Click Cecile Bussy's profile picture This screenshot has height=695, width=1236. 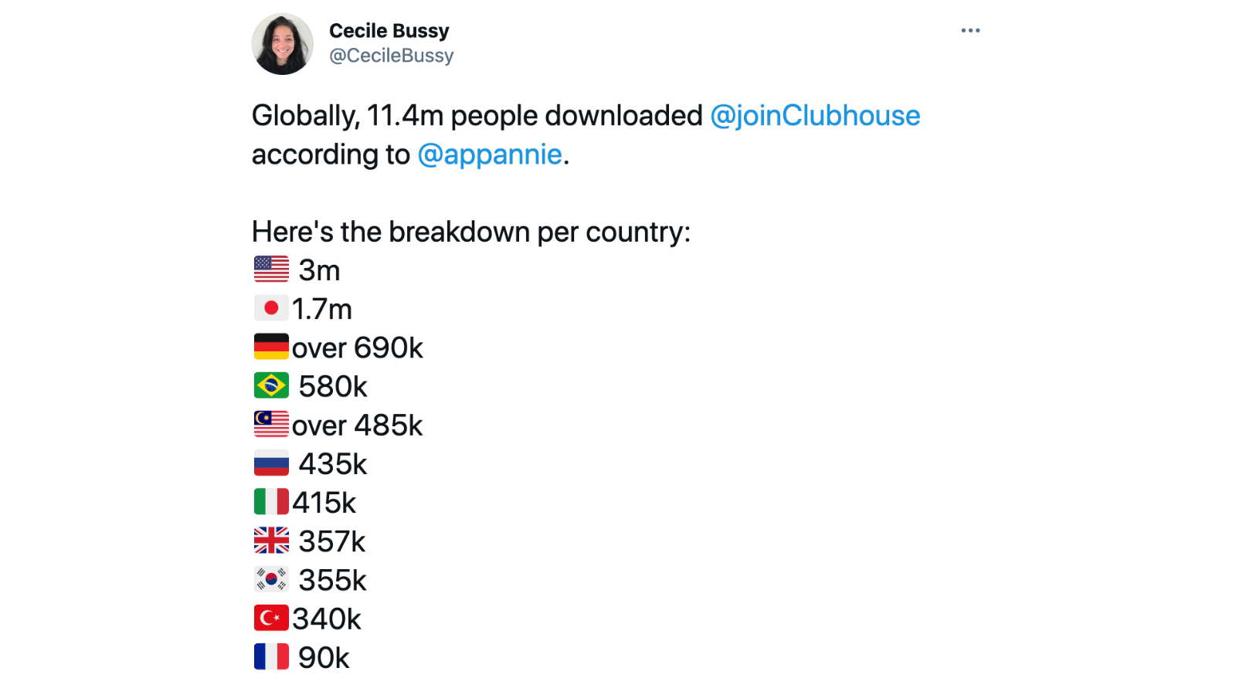[x=283, y=44]
